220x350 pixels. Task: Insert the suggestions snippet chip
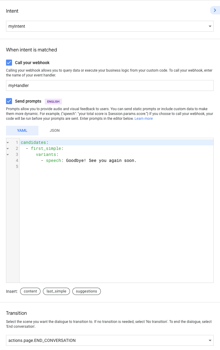[86, 291]
